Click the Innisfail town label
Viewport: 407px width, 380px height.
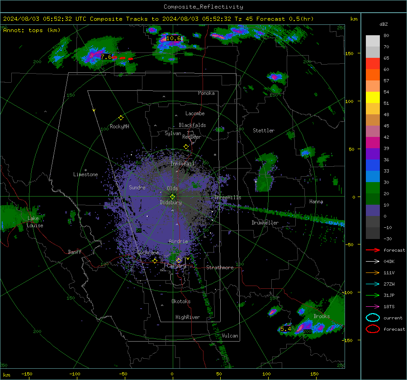182,164
